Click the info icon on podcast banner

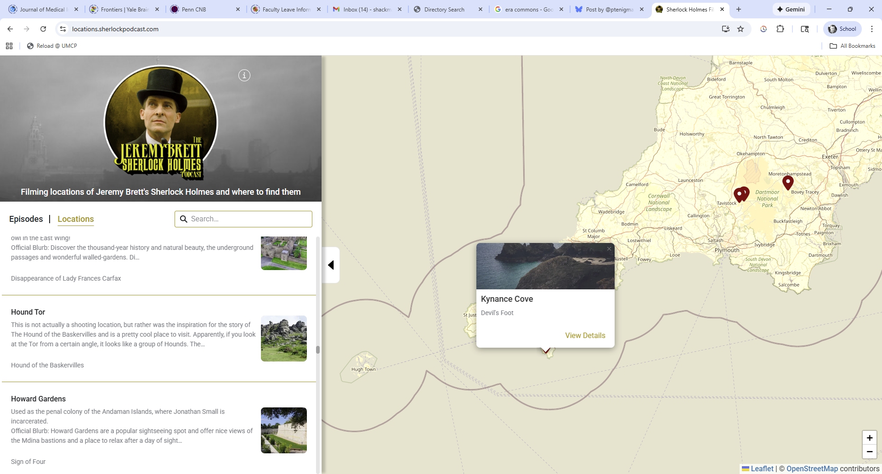point(244,75)
